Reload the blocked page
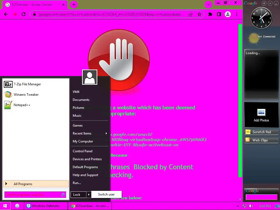Image resolution: width=280 pixels, height=210 pixels. click(x=24, y=14)
